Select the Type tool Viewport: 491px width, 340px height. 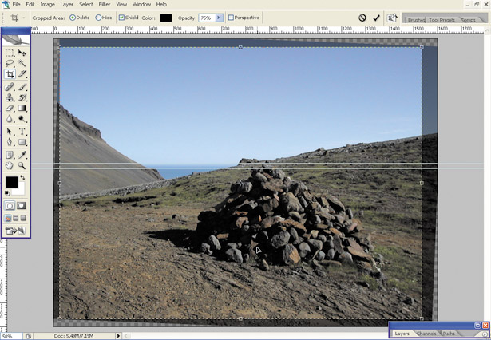22,132
